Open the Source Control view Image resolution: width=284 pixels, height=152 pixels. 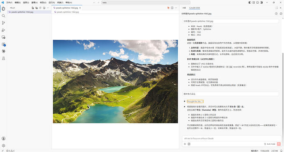click(x=3, y=23)
